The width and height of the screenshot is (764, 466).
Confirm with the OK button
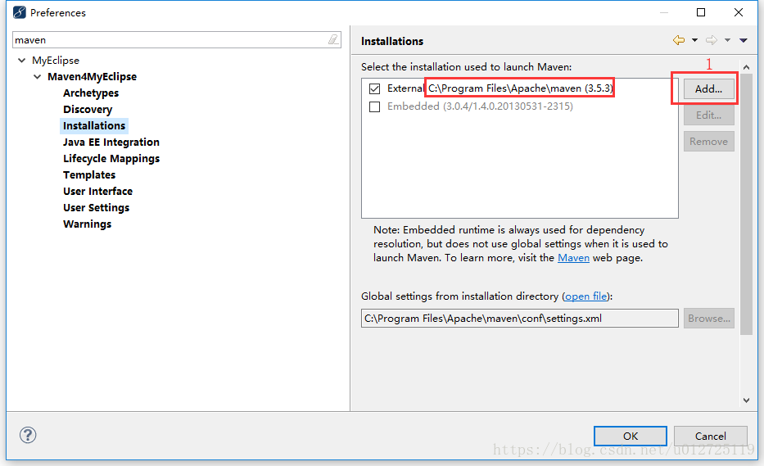point(630,436)
